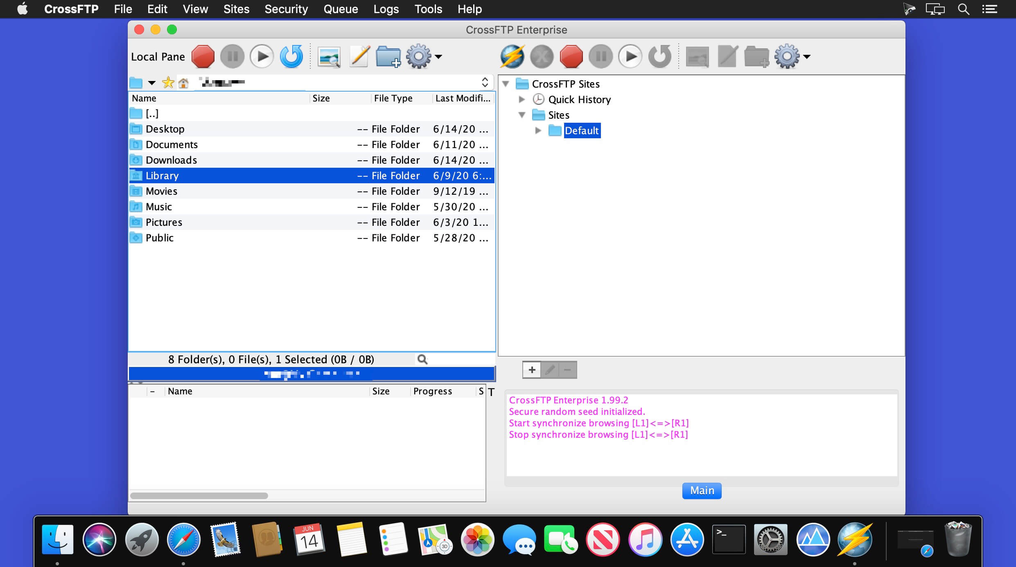Click the local path combo box stepper
1016x567 pixels.
tap(485, 82)
